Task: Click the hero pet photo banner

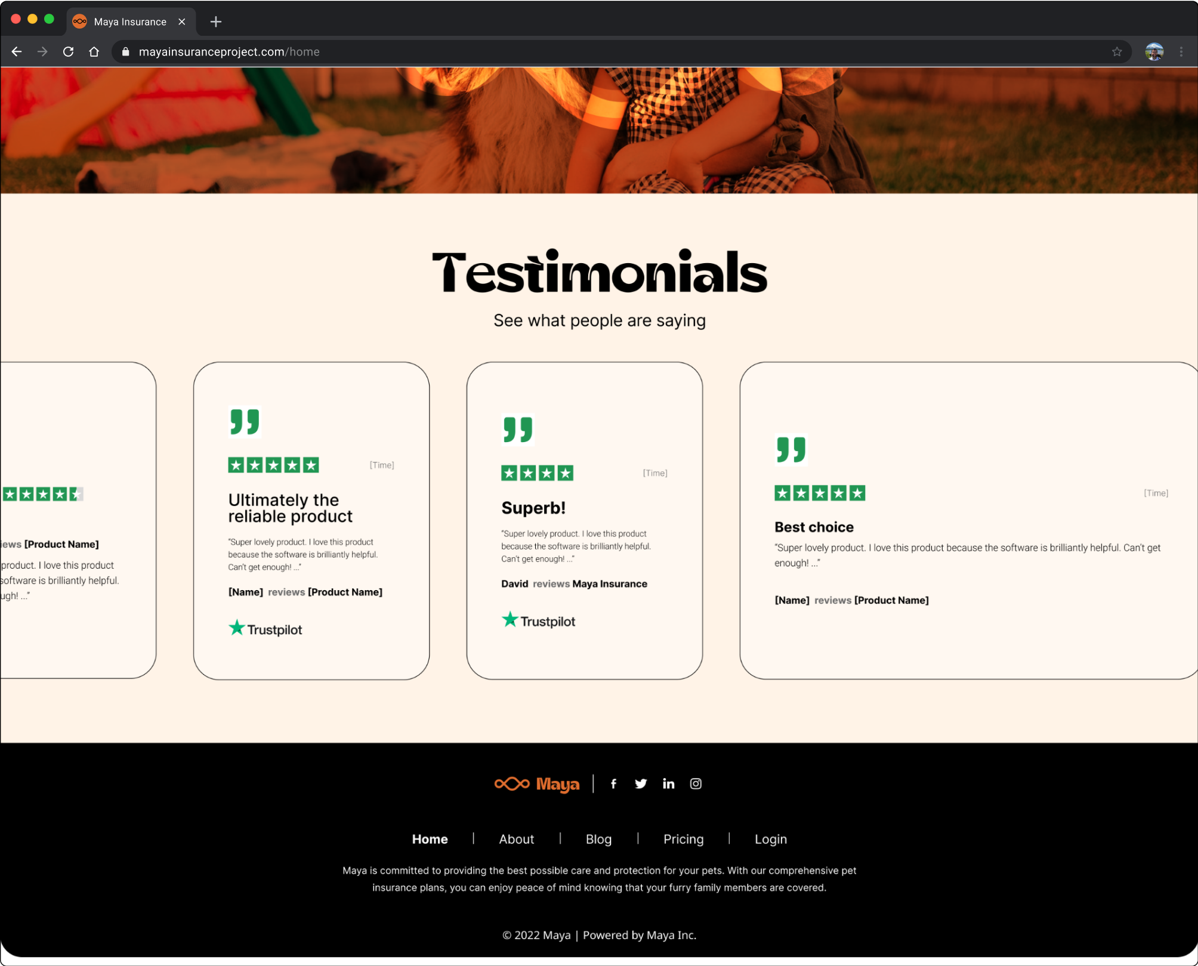Action: (599, 130)
